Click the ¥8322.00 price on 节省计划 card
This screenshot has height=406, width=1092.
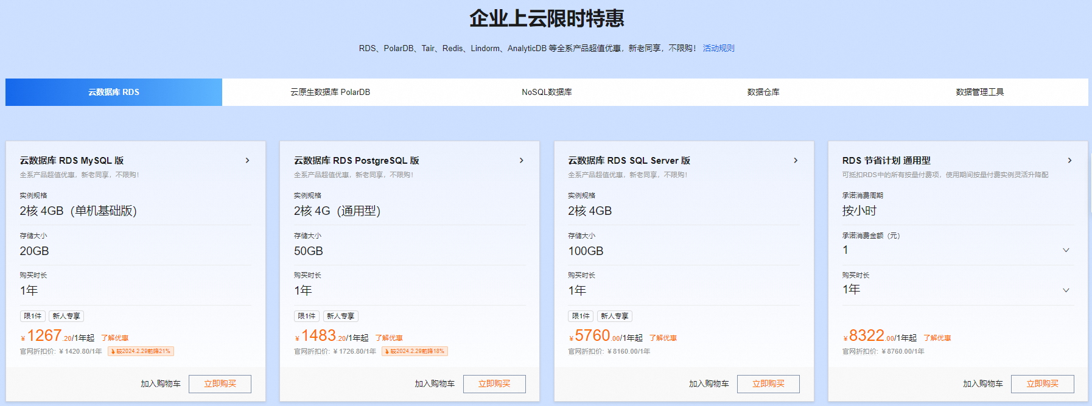coord(869,336)
